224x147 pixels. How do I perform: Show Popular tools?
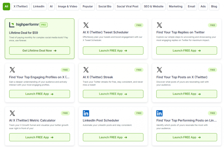88,6
